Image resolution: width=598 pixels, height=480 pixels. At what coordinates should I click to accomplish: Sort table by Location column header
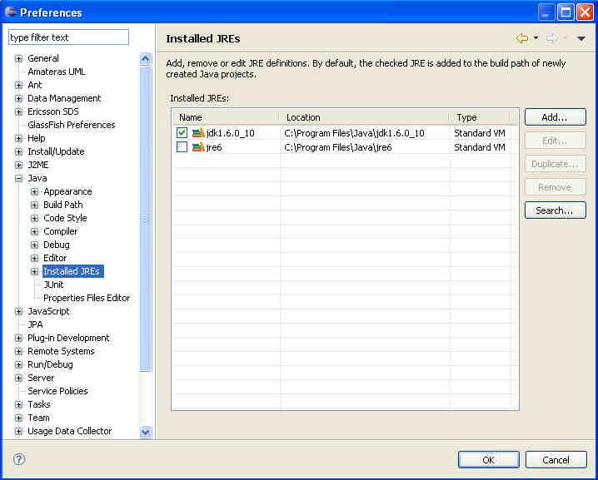[x=365, y=117]
